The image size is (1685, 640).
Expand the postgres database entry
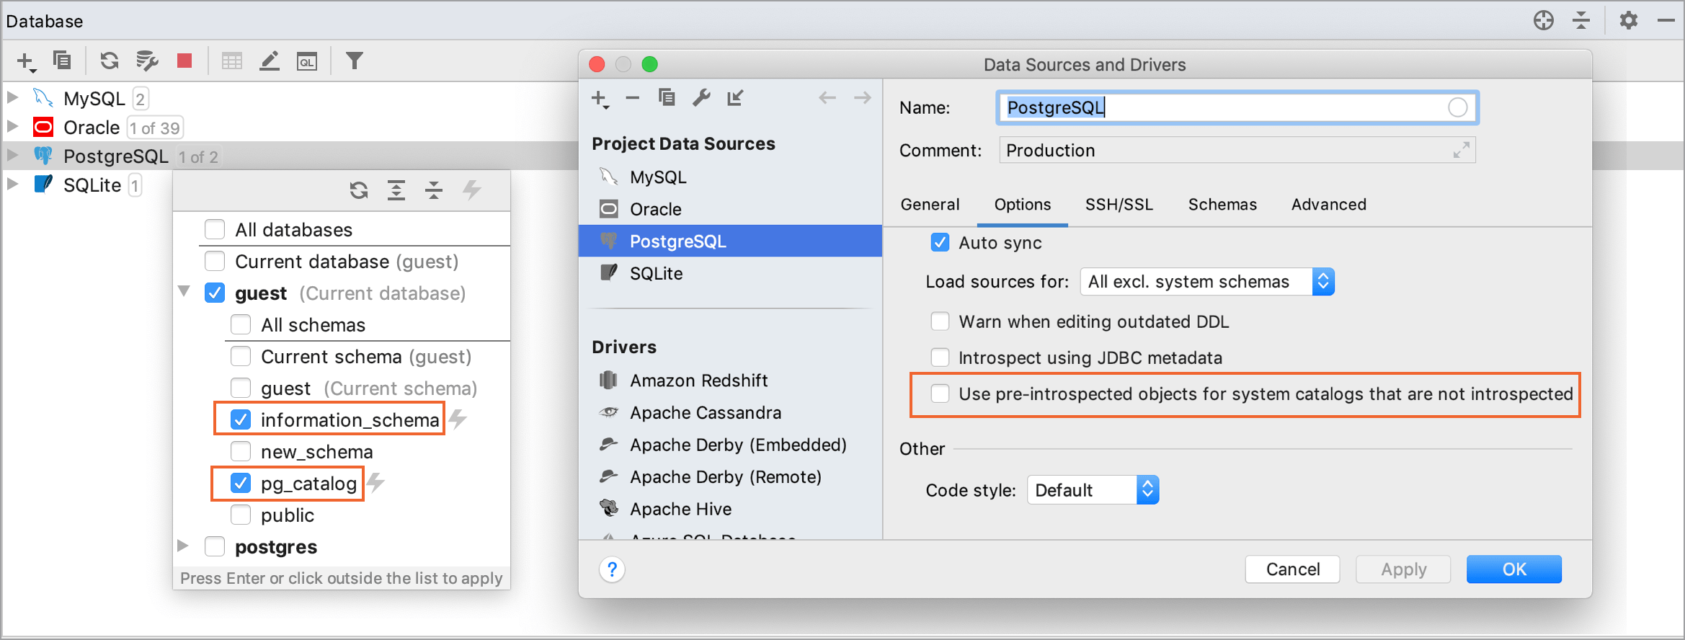pos(183,546)
